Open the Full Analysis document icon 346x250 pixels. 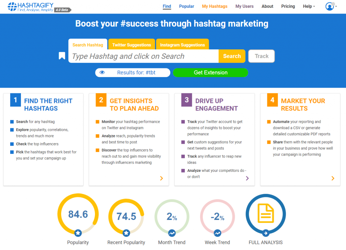[266, 213]
